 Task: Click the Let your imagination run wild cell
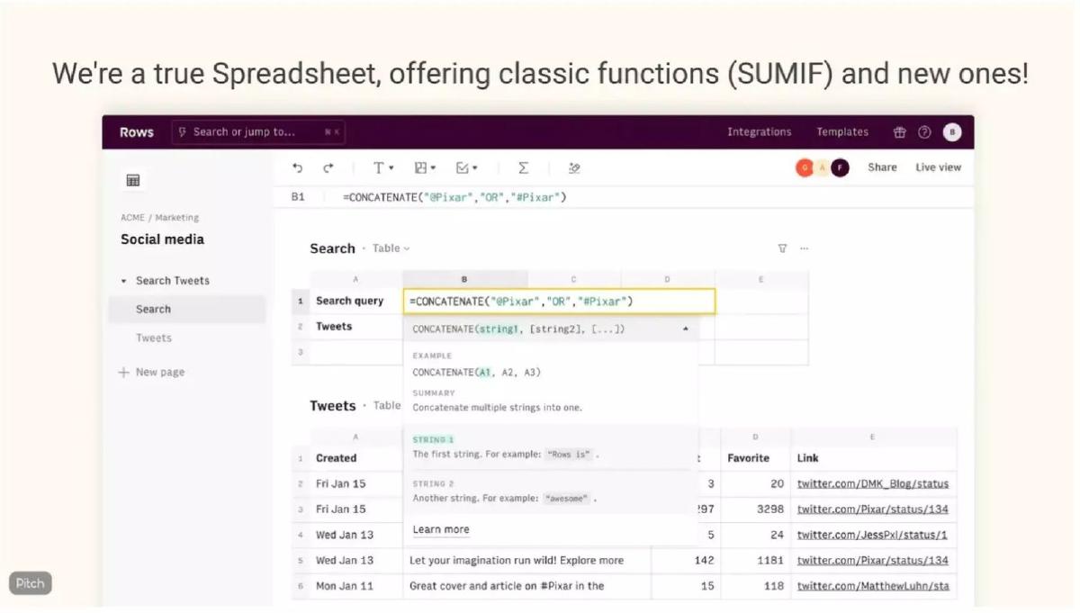pos(526,560)
